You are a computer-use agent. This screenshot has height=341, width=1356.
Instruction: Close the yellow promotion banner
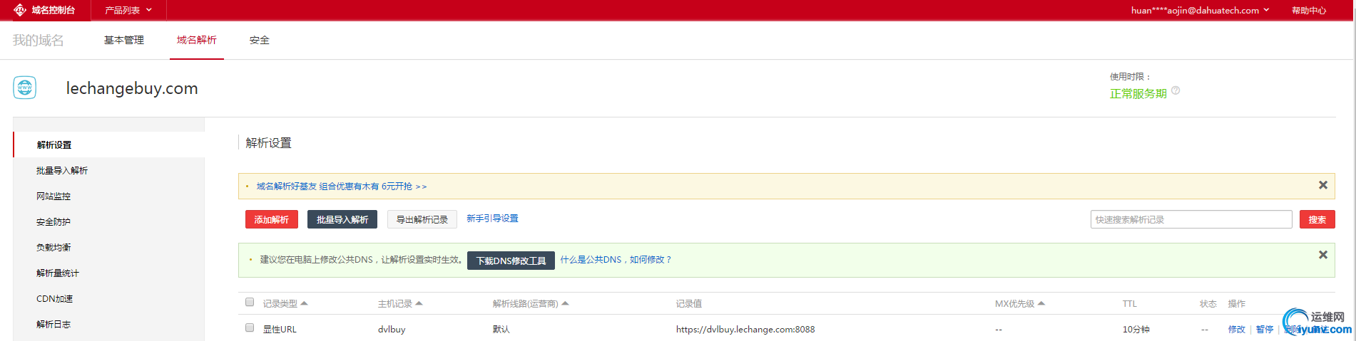[x=1323, y=185]
